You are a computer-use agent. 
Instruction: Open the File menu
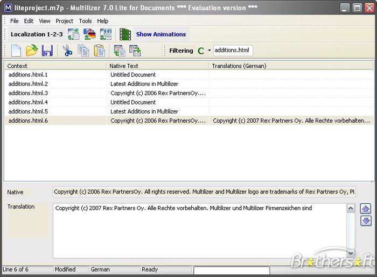coord(15,21)
